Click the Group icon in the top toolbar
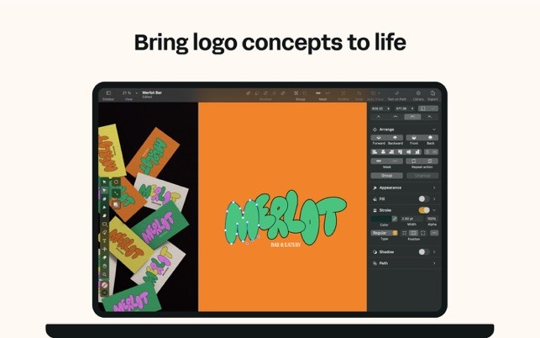This screenshot has height=338, width=540. tap(296, 93)
